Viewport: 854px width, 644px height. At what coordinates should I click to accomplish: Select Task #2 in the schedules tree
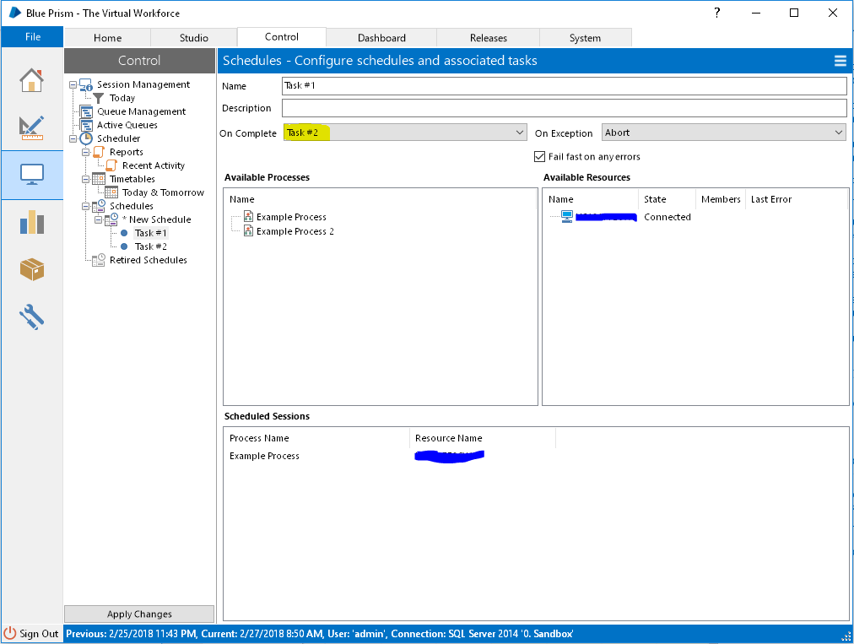(x=153, y=246)
